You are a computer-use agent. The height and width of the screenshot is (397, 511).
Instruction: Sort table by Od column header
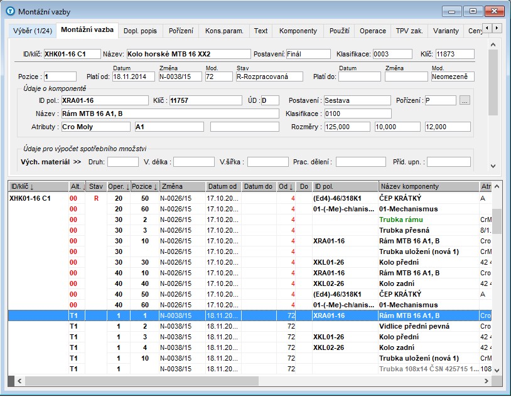(286, 187)
